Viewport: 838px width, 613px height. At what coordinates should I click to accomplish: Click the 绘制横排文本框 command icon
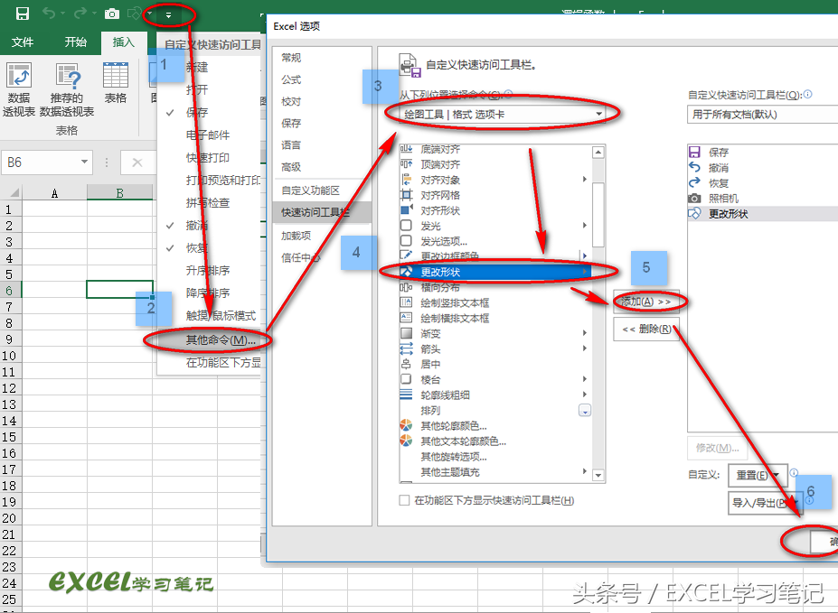406,318
